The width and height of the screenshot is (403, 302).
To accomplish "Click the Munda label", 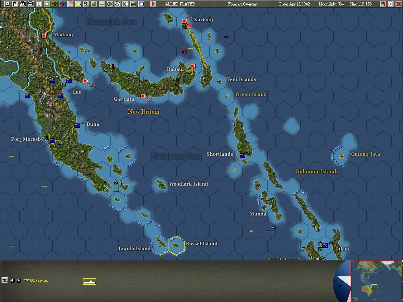I will coord(258,214).
